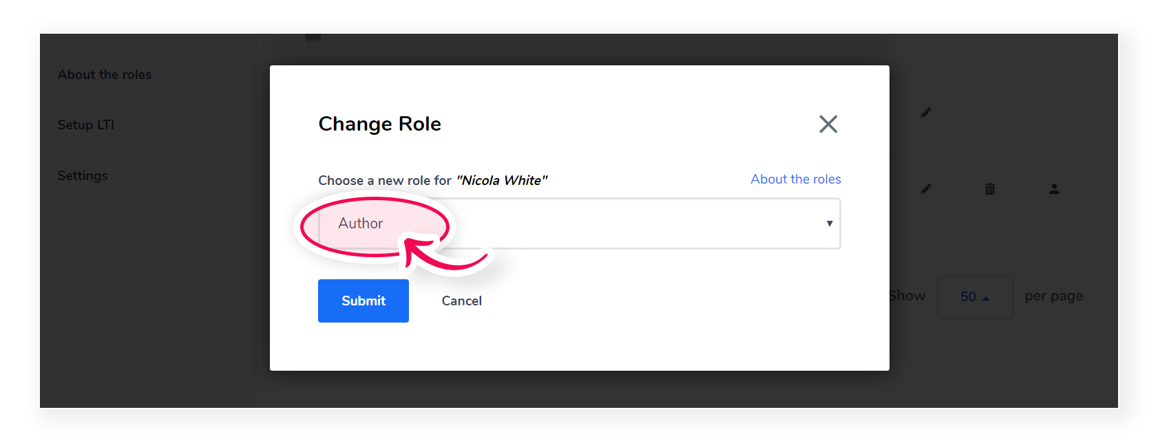Click the caret arrow next to 50
This screenshot has height=445, width=1158.
986,298
